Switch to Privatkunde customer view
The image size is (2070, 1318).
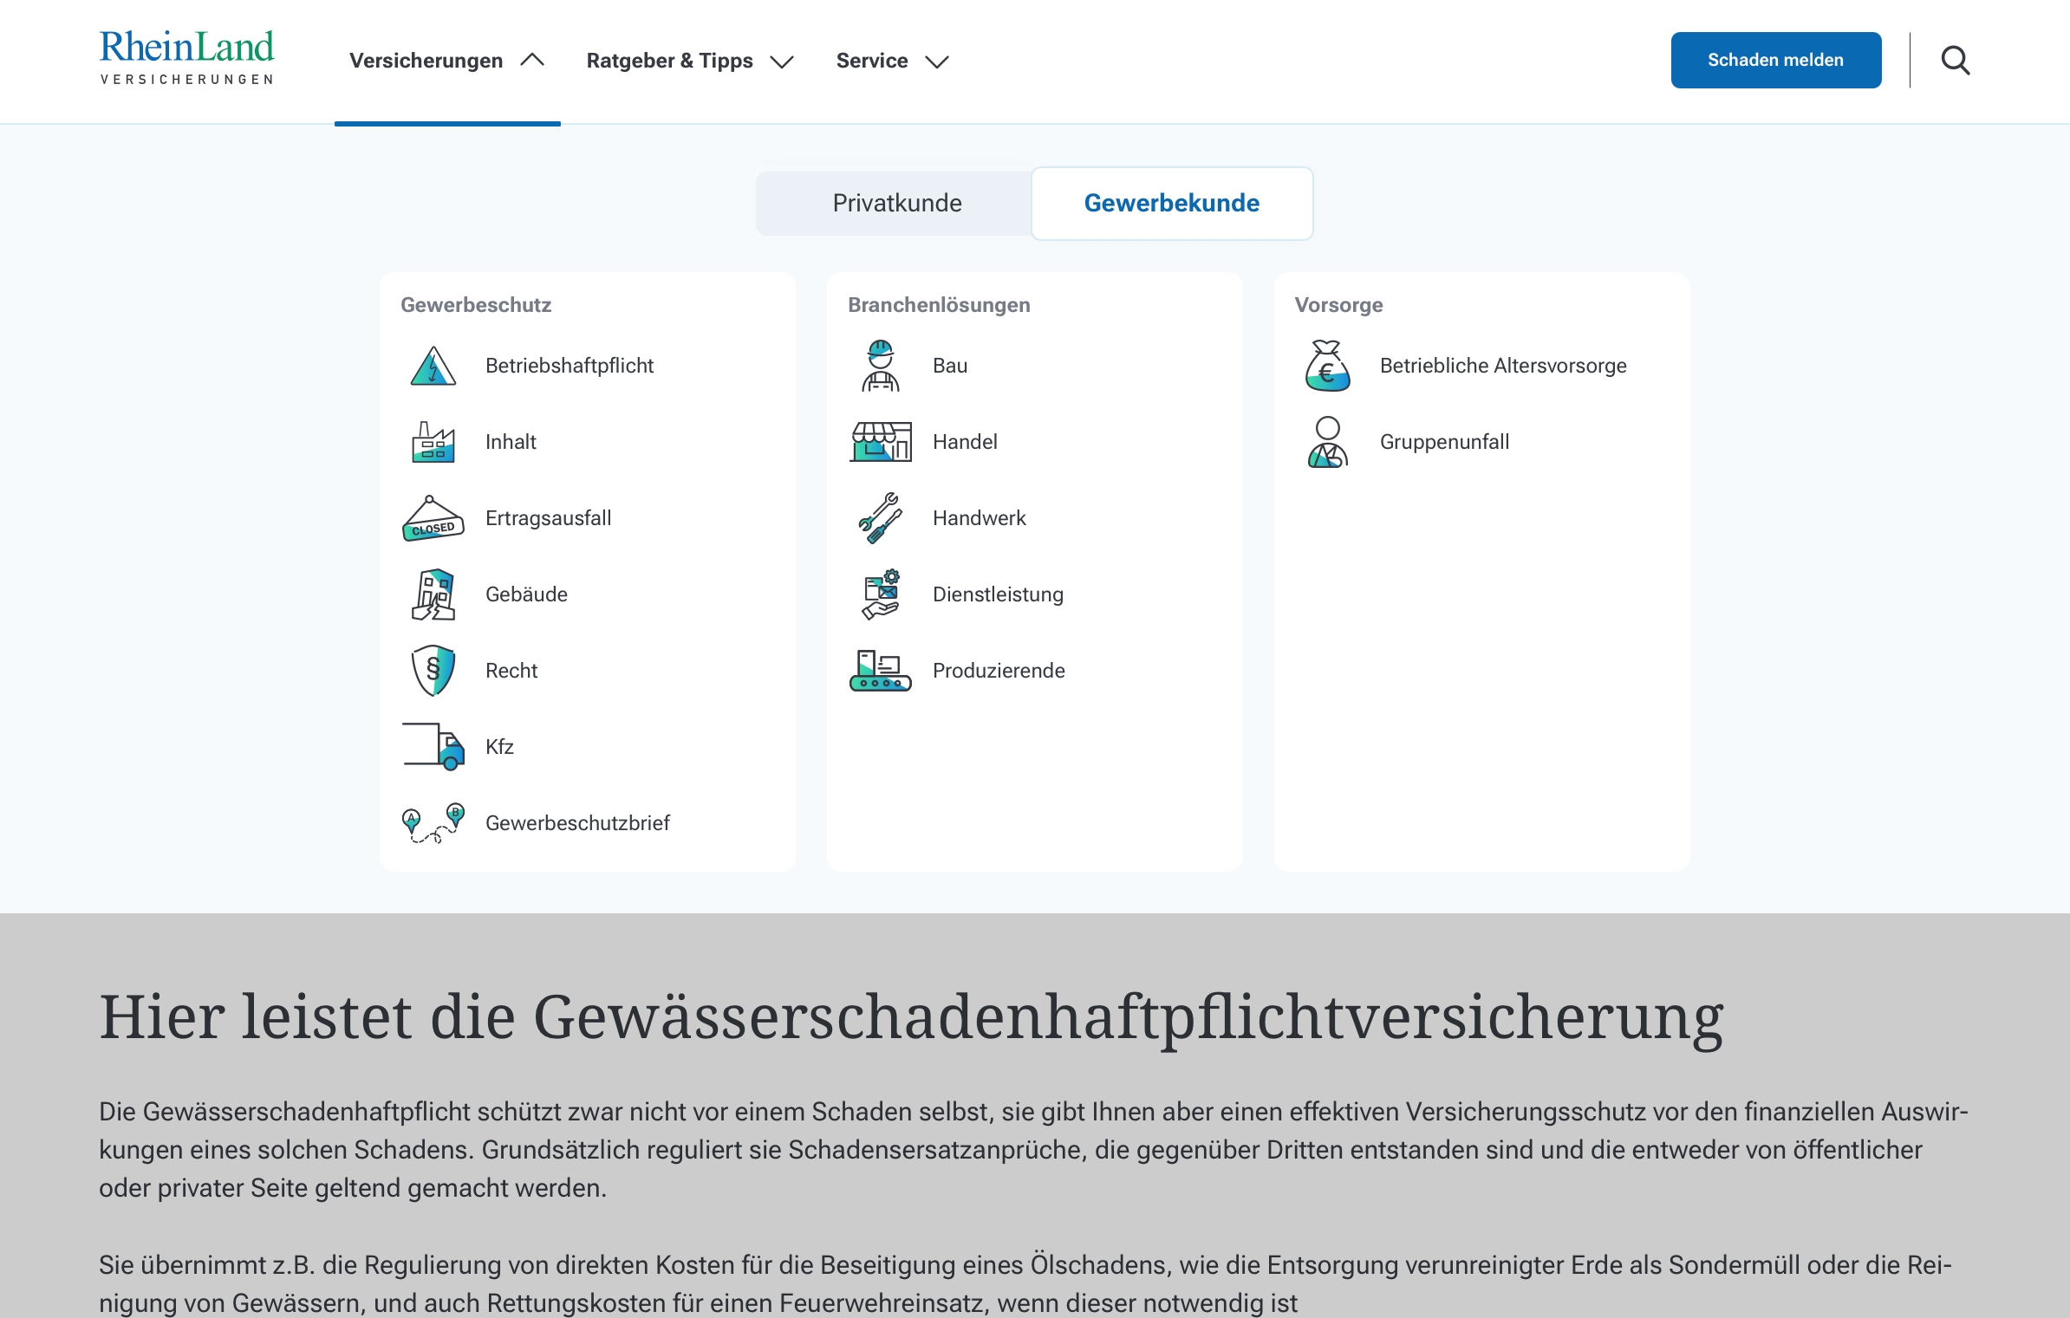tap(896, 203)
